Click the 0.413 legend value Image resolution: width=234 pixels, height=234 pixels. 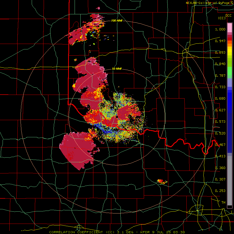220,156
